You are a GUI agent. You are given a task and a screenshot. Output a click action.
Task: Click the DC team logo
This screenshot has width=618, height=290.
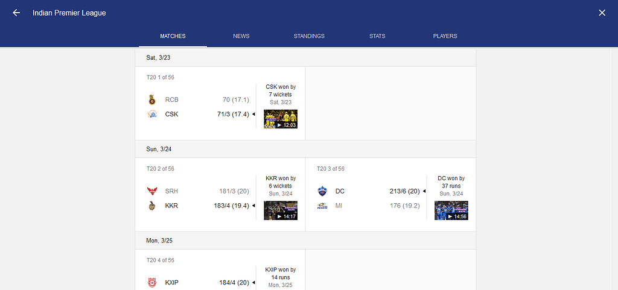[x=322, y=191]
